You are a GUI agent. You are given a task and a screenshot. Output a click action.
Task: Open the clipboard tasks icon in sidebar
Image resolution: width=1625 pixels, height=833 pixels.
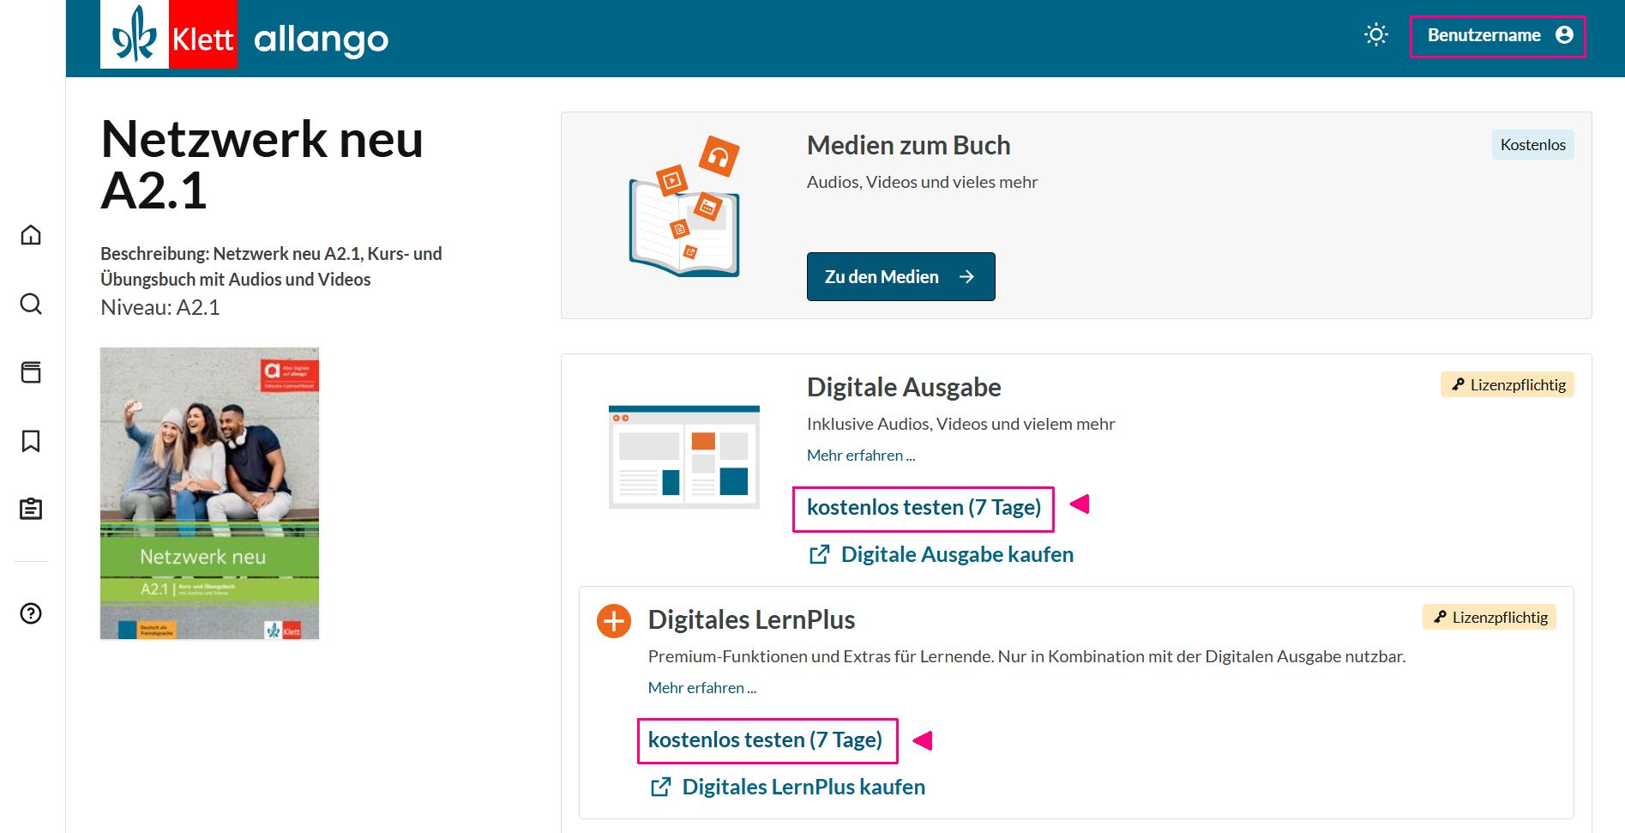coord(31,510)
